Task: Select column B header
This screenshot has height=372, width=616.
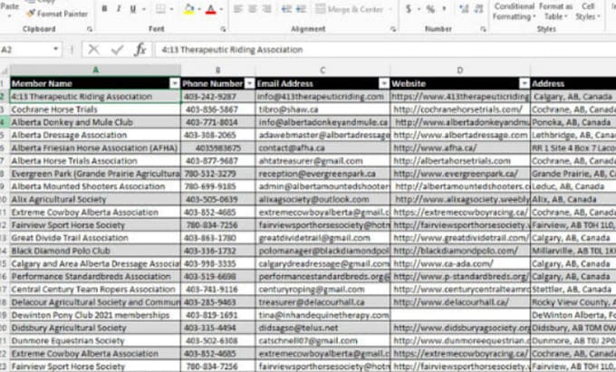Action: pos(218,70)
